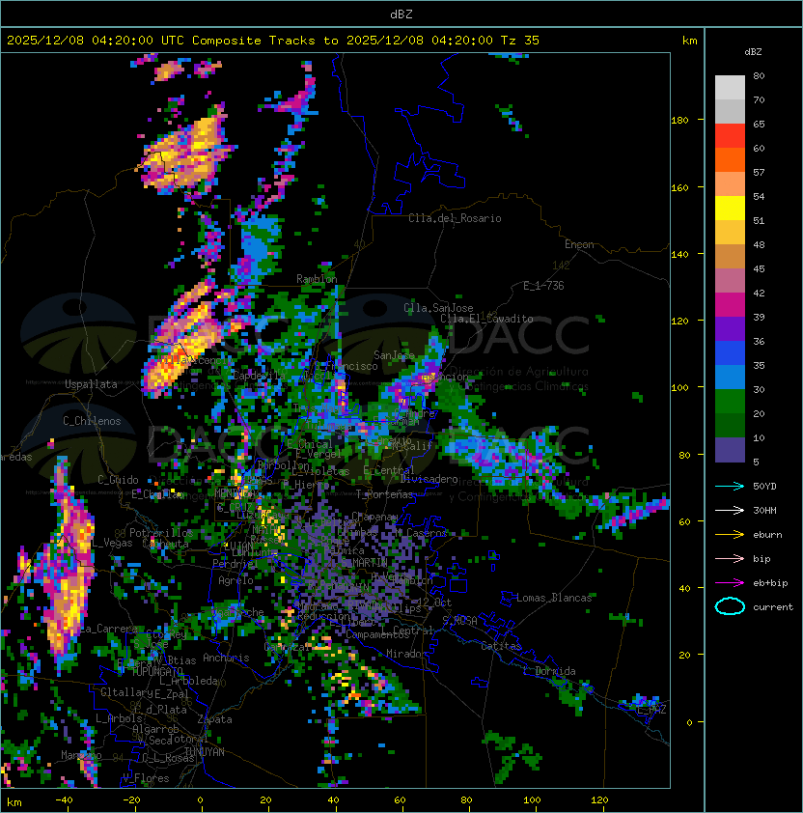Image resolution: width=803 pixels, height=813 pixels.
Task: Click the dBZ title at the top
Action: pyautogui.click(x=401, y=14)
